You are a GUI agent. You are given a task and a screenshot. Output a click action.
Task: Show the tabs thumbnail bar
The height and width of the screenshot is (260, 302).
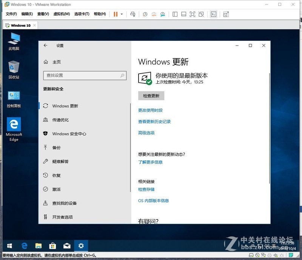(x=183, y=14)
